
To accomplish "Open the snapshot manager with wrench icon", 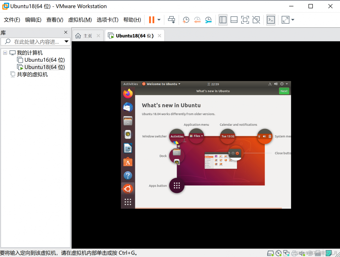I will (208, 20).
